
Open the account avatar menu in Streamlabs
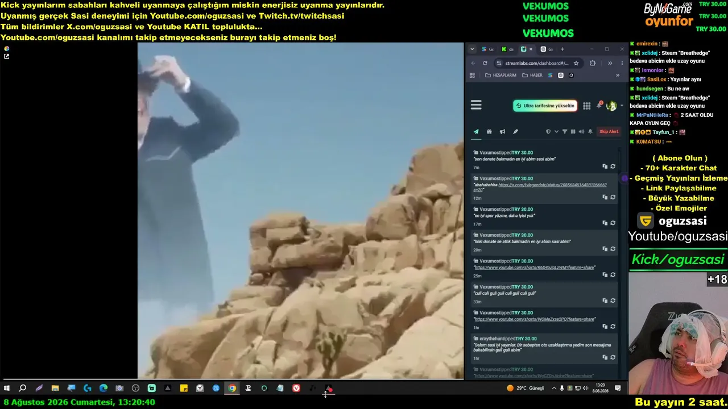(x=611, y=106)
